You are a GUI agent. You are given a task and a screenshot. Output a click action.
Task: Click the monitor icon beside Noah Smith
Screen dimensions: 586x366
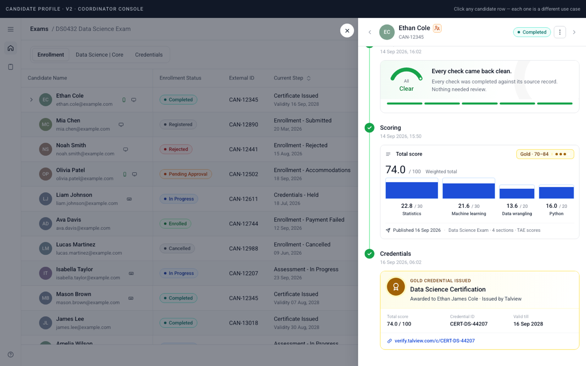coord(126,150)
